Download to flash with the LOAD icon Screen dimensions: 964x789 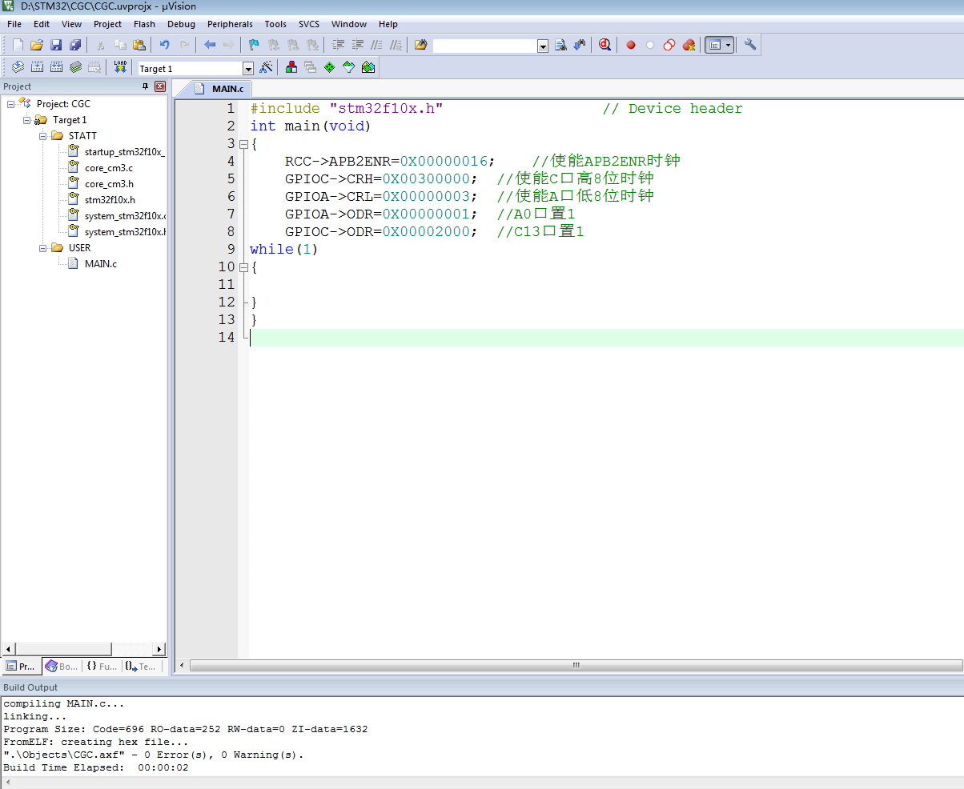point(120,67)
